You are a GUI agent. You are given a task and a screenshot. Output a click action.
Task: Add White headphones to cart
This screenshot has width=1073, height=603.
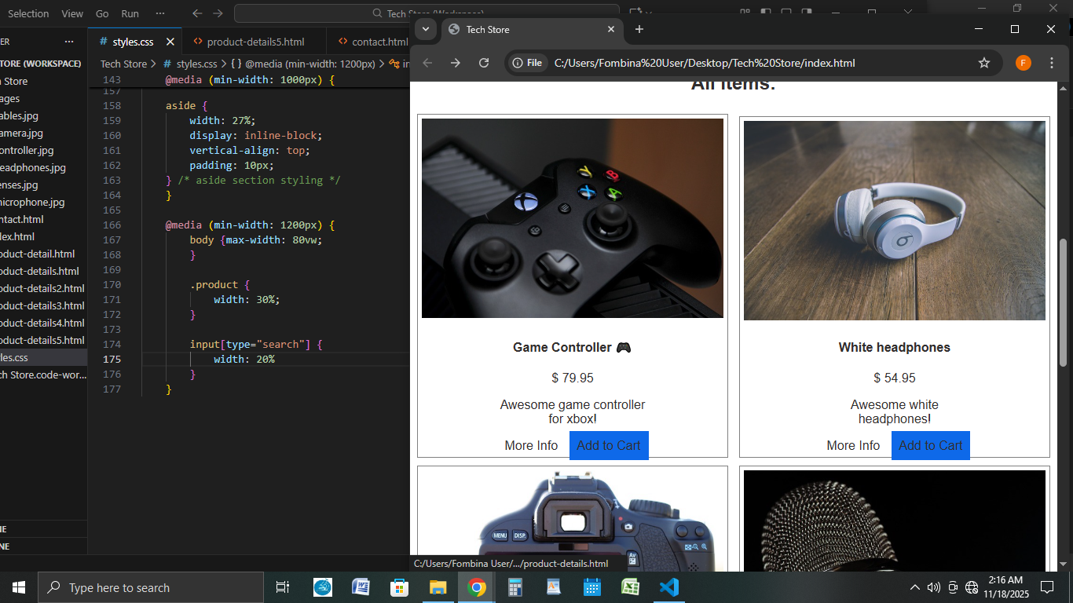point(931,445)
